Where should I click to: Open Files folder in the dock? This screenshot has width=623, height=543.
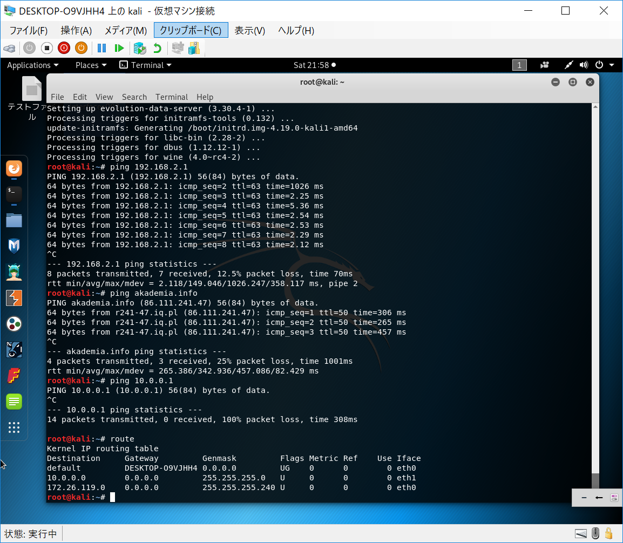(14, 220)
